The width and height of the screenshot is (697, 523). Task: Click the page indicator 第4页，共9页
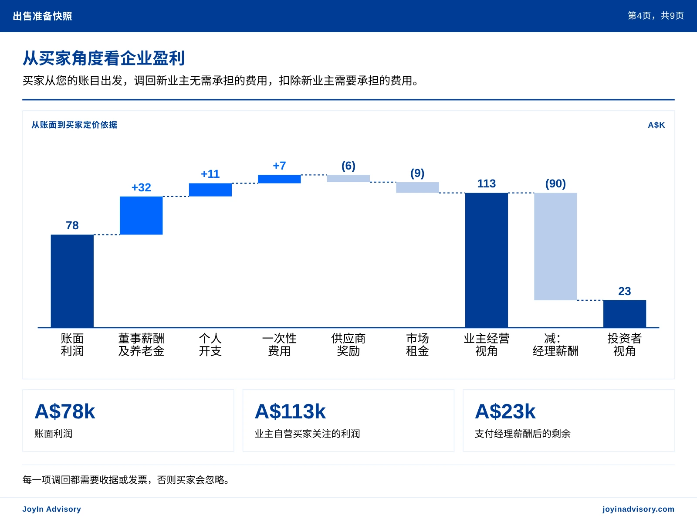(x=656, y=16)
